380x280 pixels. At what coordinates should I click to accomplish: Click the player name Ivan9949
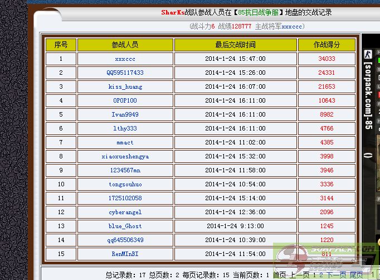[x=125, y=115]
